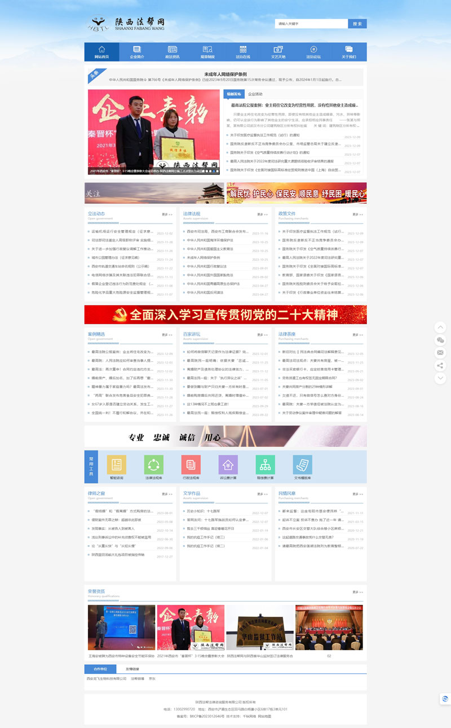Open the conference hall thumbnail labeled 02
The width and height of the screenshot is (451, 728).
pos(329,628)
